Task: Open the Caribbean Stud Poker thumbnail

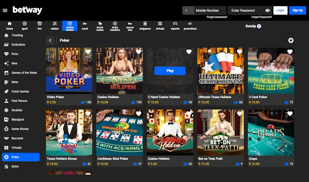Action: (119, 132)
